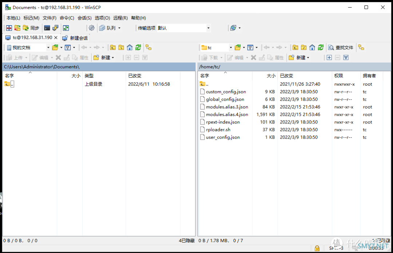393x253 pixels.
Task: Open the 标记(M) menu
Action: click(x=31, y=18)
